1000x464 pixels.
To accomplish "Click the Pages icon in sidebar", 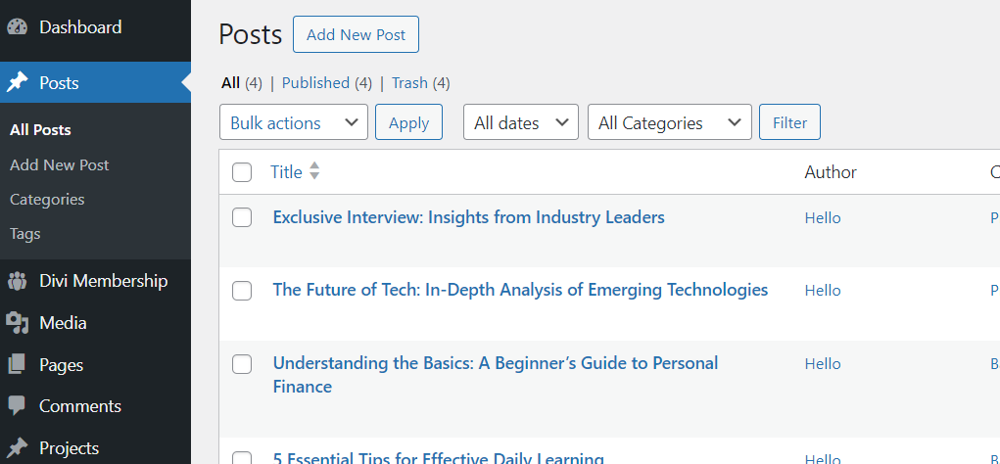I will [x=17, y=365].
